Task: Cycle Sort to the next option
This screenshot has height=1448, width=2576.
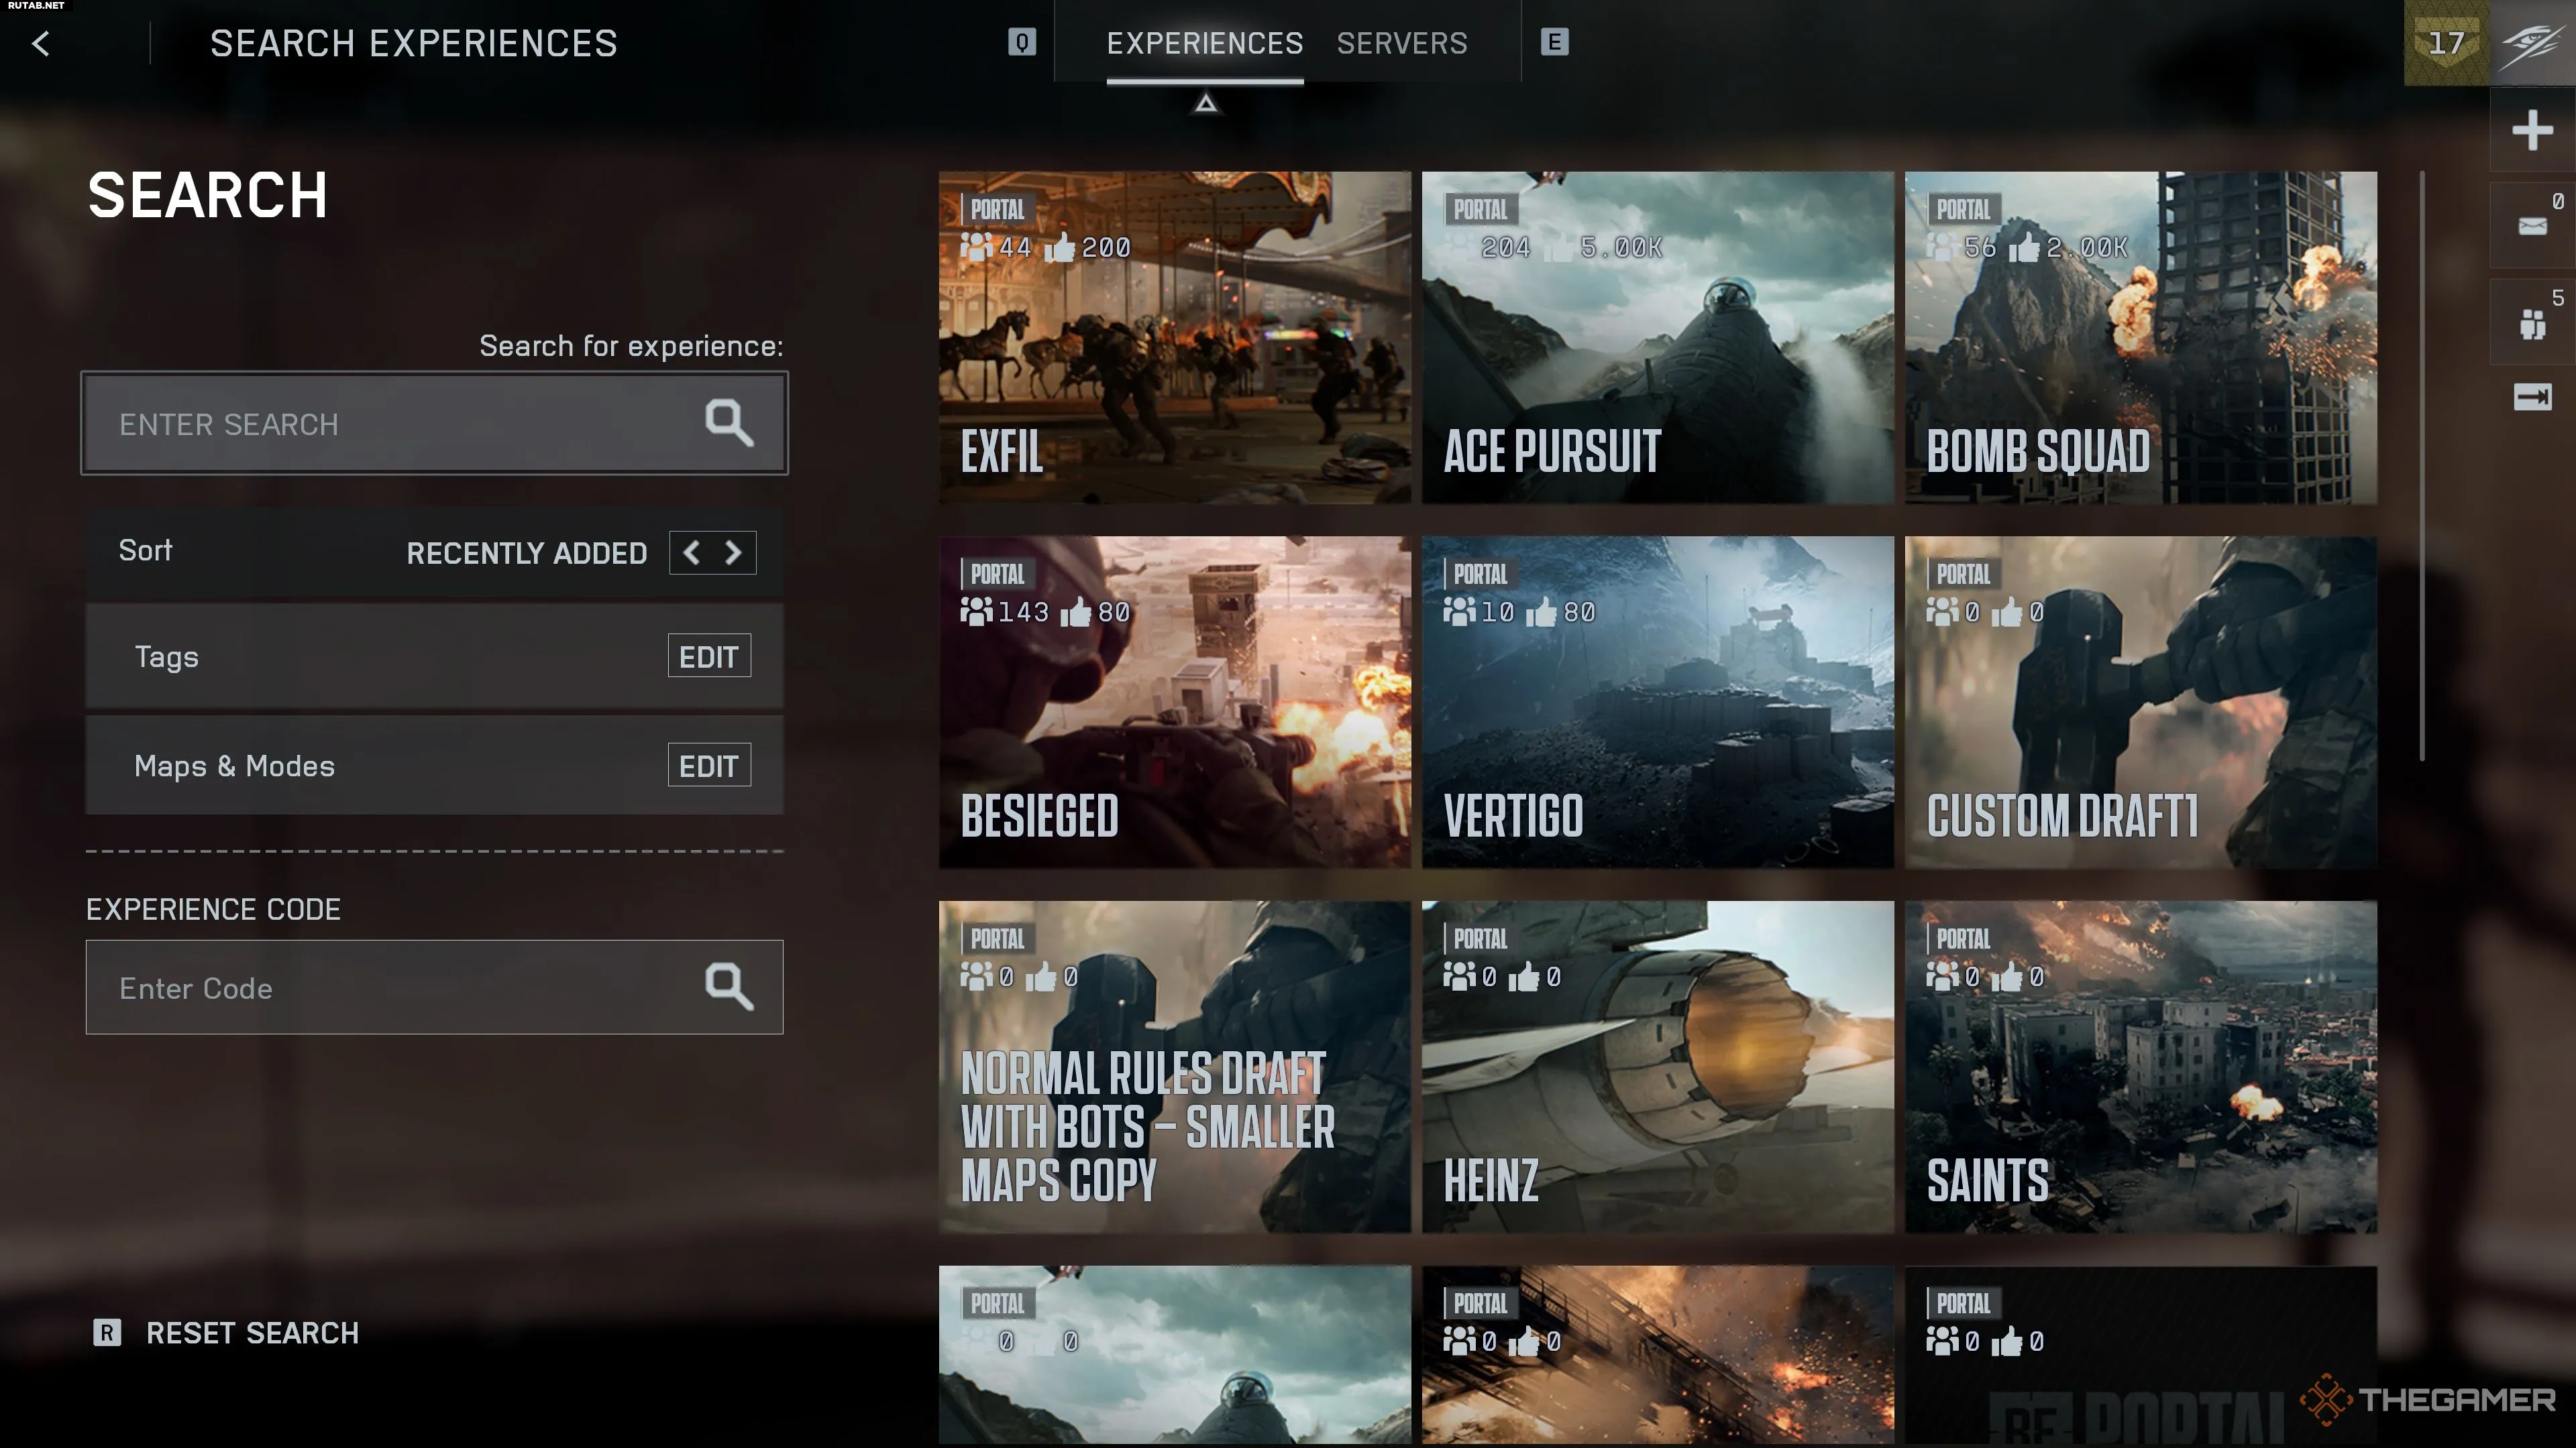Action: click(x=733, y=552)
